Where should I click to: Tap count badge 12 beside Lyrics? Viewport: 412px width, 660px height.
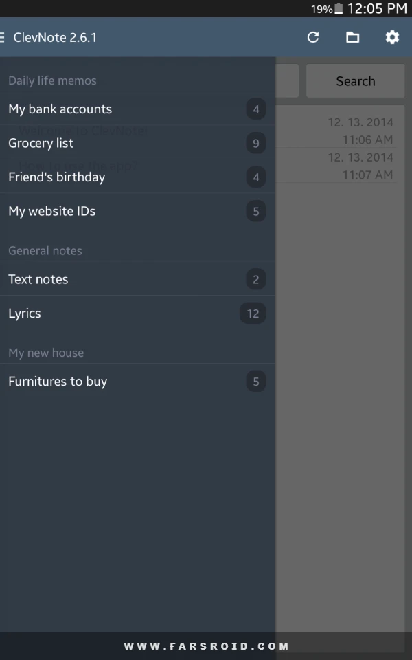(253, 313)
